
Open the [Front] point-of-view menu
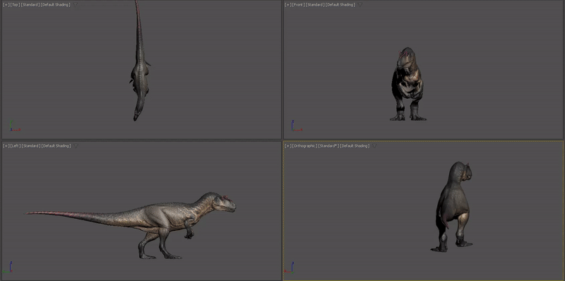298,5
